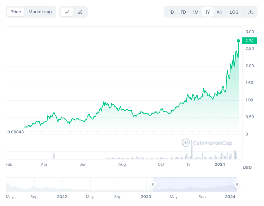Select the 7D time range

183,12
